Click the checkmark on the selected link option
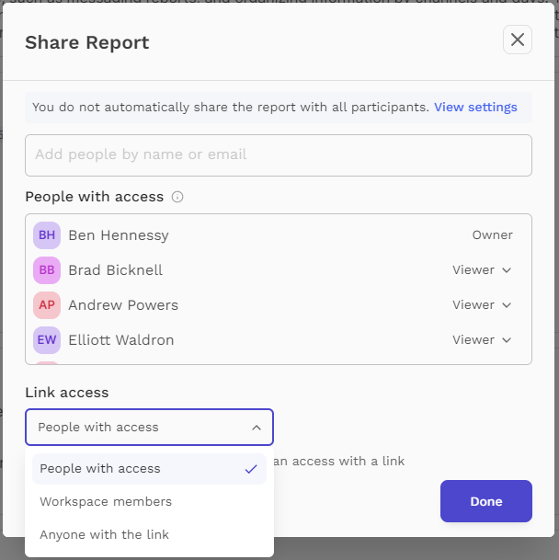559x560 pixels. (251, 469)
